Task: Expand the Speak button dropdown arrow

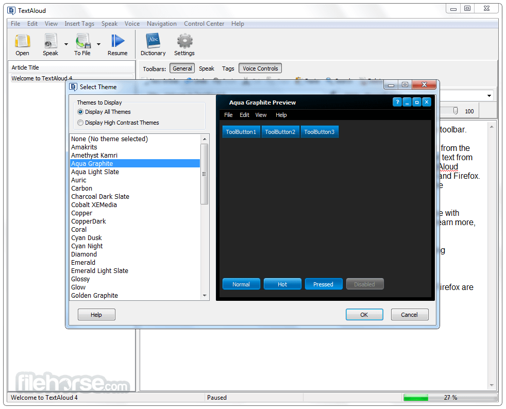Action: pos(66,44)
